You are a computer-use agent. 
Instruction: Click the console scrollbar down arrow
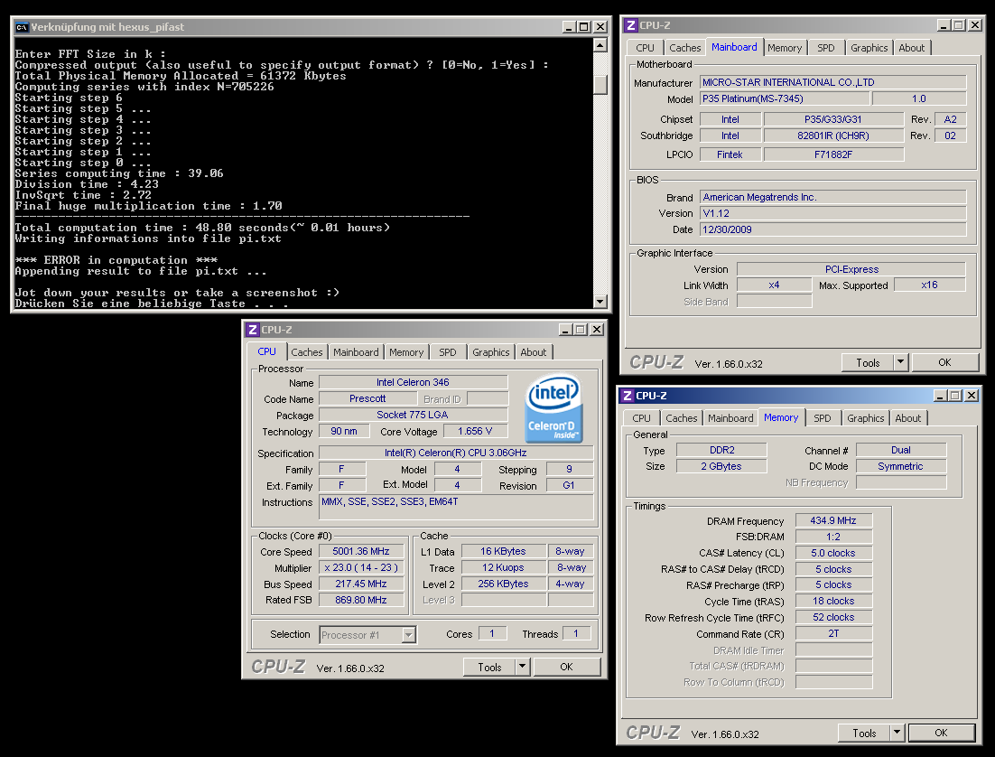click(600, 302)
